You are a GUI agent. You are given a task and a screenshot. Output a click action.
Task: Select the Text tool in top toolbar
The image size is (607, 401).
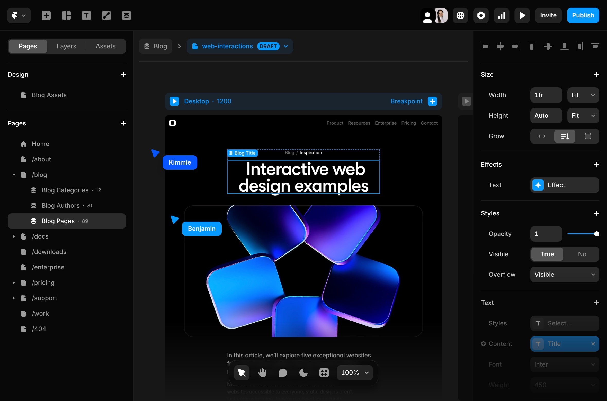(86, 15)
